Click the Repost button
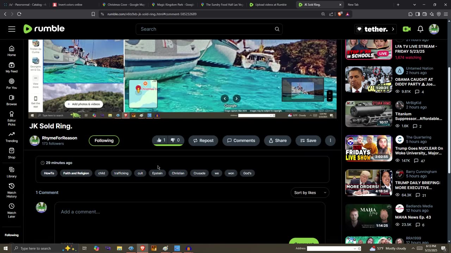451x253 pixels. [203, 141]
